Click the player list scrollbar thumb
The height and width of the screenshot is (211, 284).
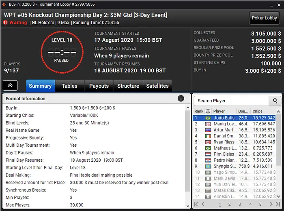coord(279,140)
